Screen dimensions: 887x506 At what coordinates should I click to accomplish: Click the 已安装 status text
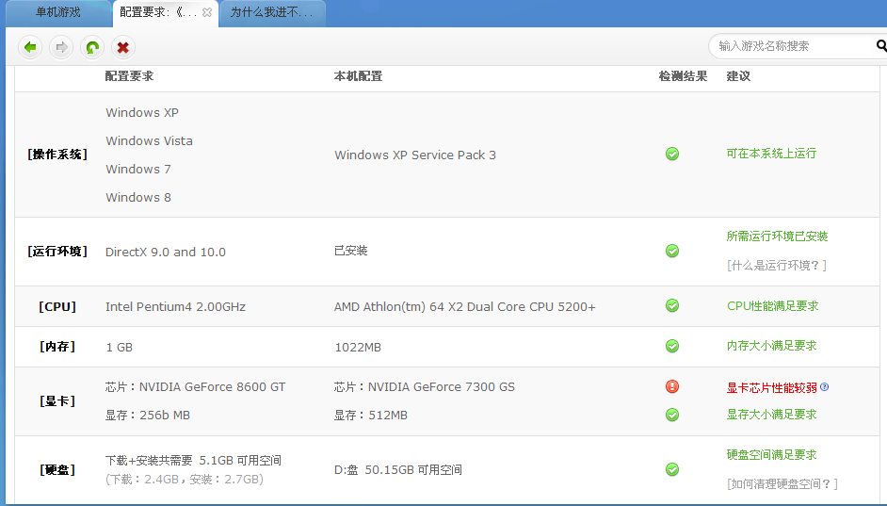click(x=350, y=250)
